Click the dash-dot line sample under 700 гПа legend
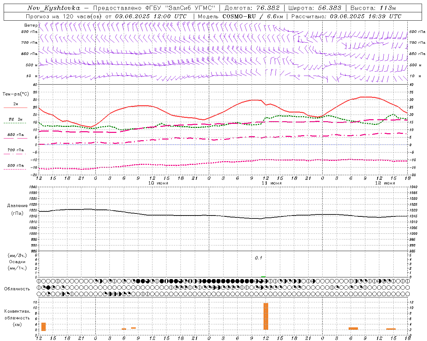This screenshot has height=341, width=427. coord(15,154)
